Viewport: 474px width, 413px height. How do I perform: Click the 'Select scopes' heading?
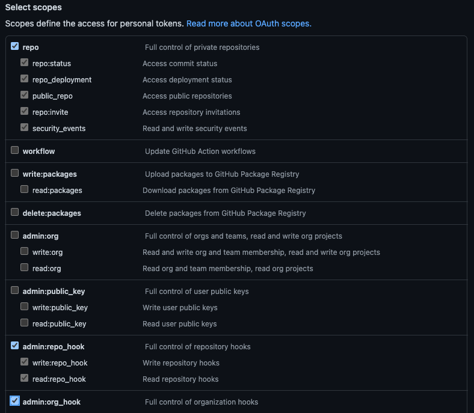[x=33, y=7]
